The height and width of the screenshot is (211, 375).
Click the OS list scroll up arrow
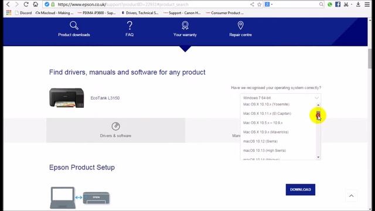click(x=318, y=105)
